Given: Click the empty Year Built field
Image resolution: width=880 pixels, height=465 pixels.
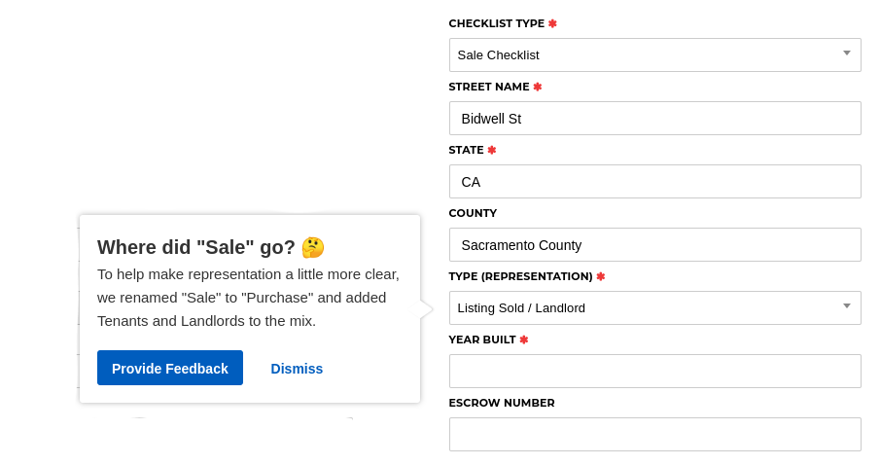Looking at the screenshot, I should coord(655,372).
